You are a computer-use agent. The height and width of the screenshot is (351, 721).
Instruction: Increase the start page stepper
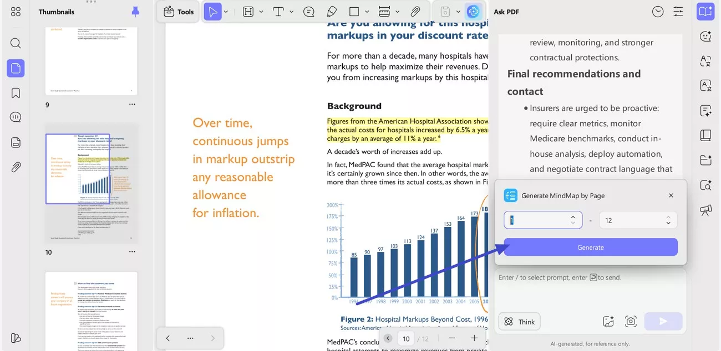tap(573, 216)
